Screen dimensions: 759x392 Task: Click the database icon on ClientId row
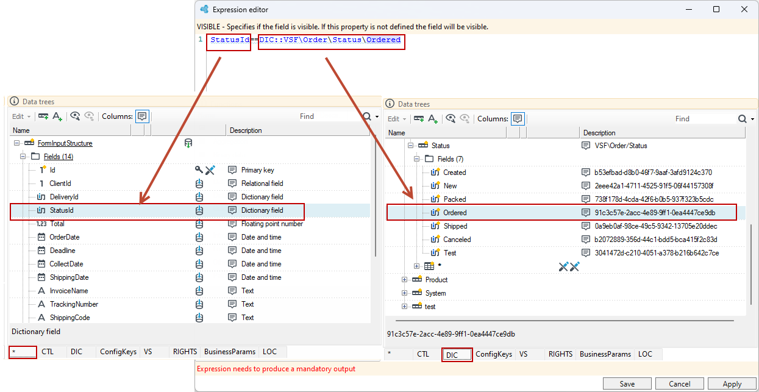click(199, 184)
